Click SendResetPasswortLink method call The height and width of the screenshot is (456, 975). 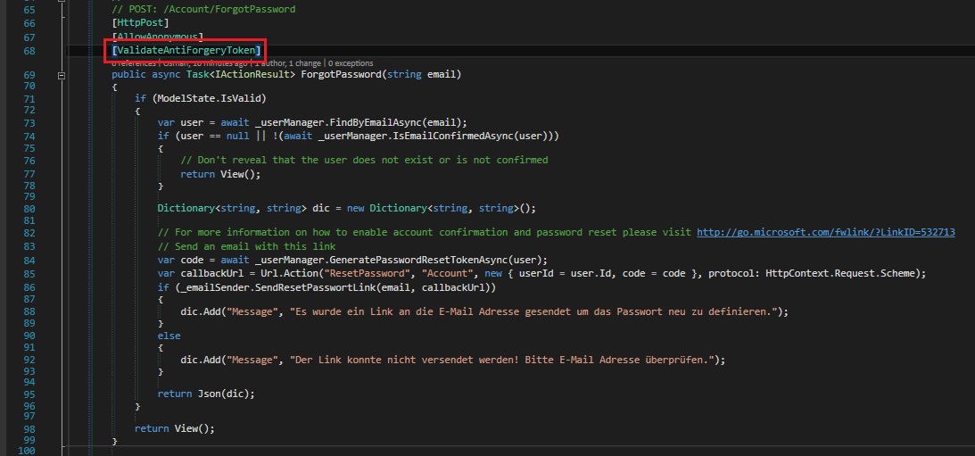coord(318,288)
